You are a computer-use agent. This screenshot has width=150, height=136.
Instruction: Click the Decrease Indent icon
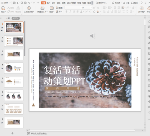[115, 8]
